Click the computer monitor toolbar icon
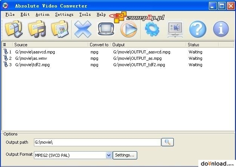This screenshot has width=236, height=167. [x=175, y=30]
